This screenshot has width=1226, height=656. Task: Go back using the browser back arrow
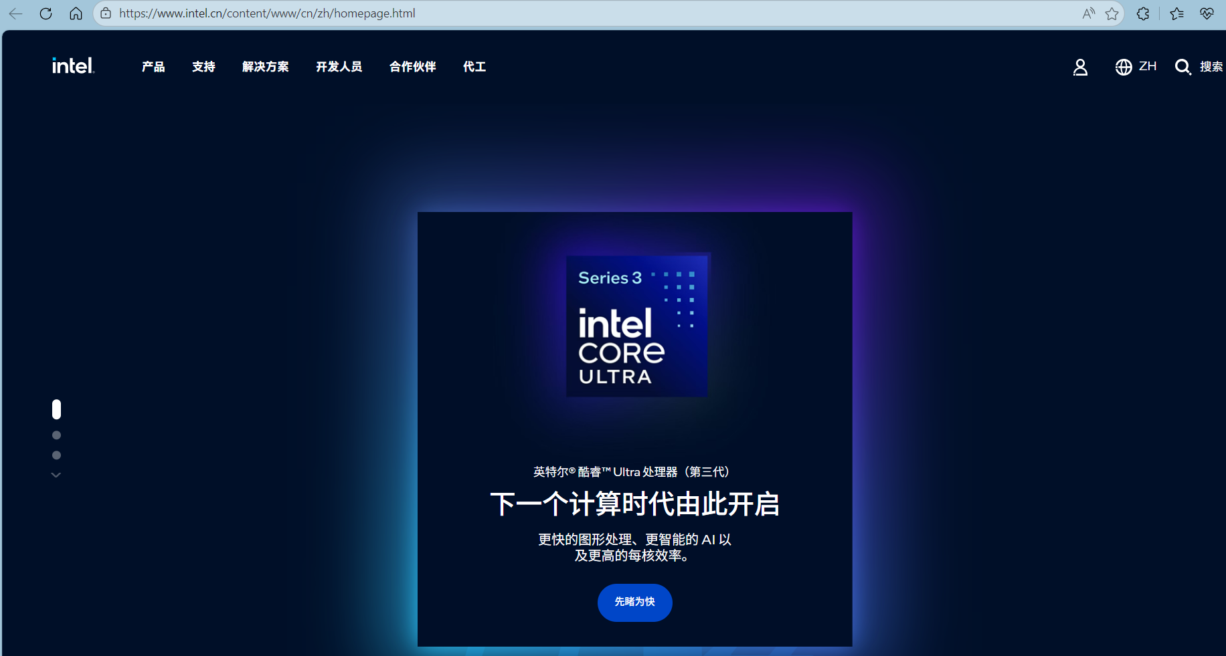coord(16,13)
